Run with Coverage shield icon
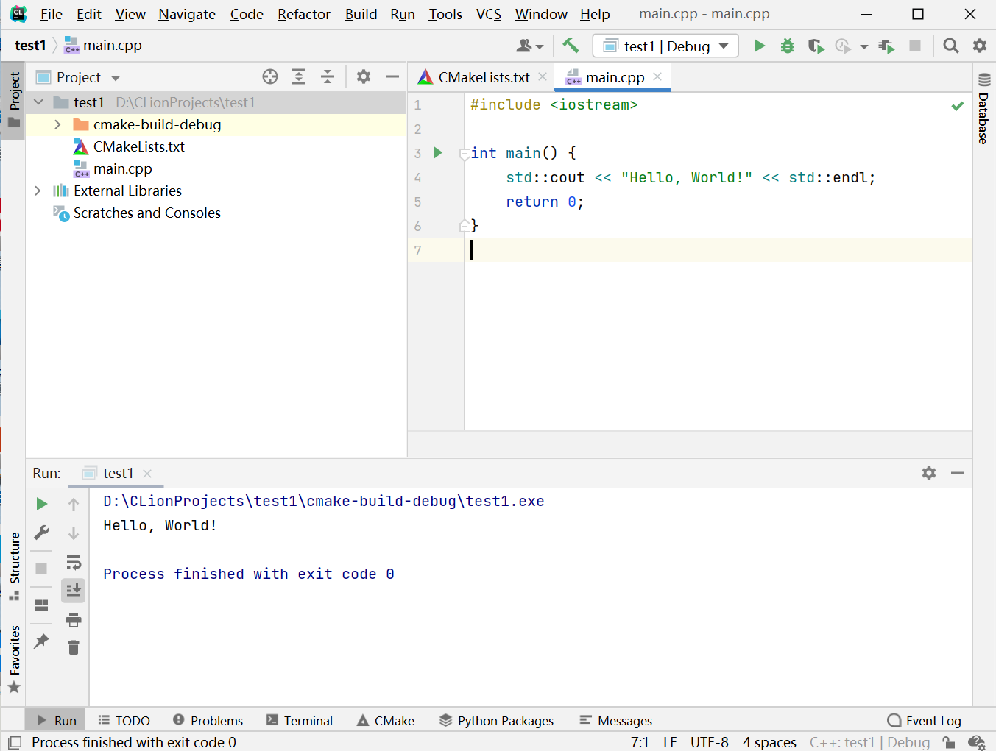996x751 pixels. 816,46
